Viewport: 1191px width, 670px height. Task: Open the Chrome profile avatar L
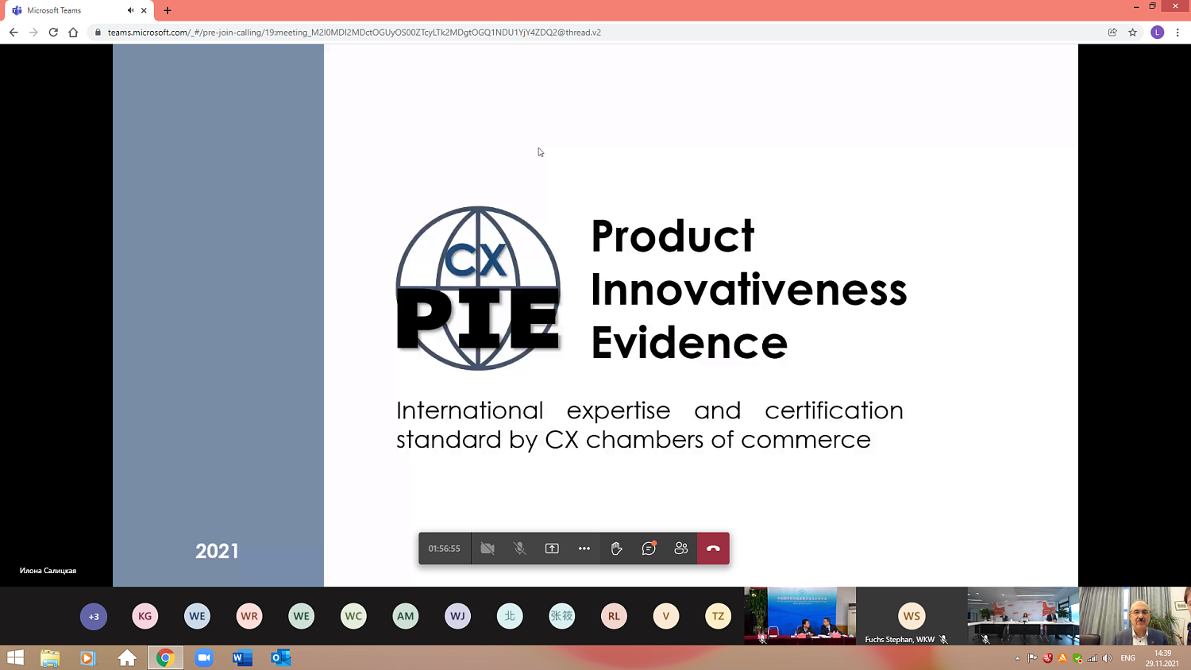1158,33
